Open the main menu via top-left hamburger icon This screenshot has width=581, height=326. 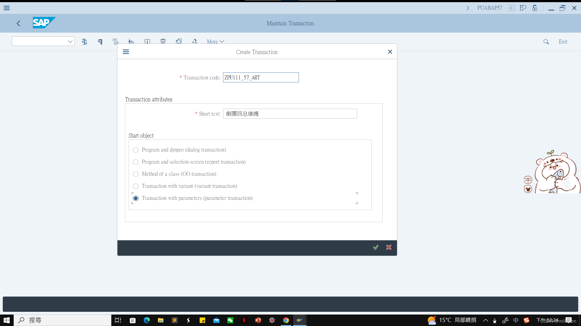pyautogui.click(x=6, y=8)
